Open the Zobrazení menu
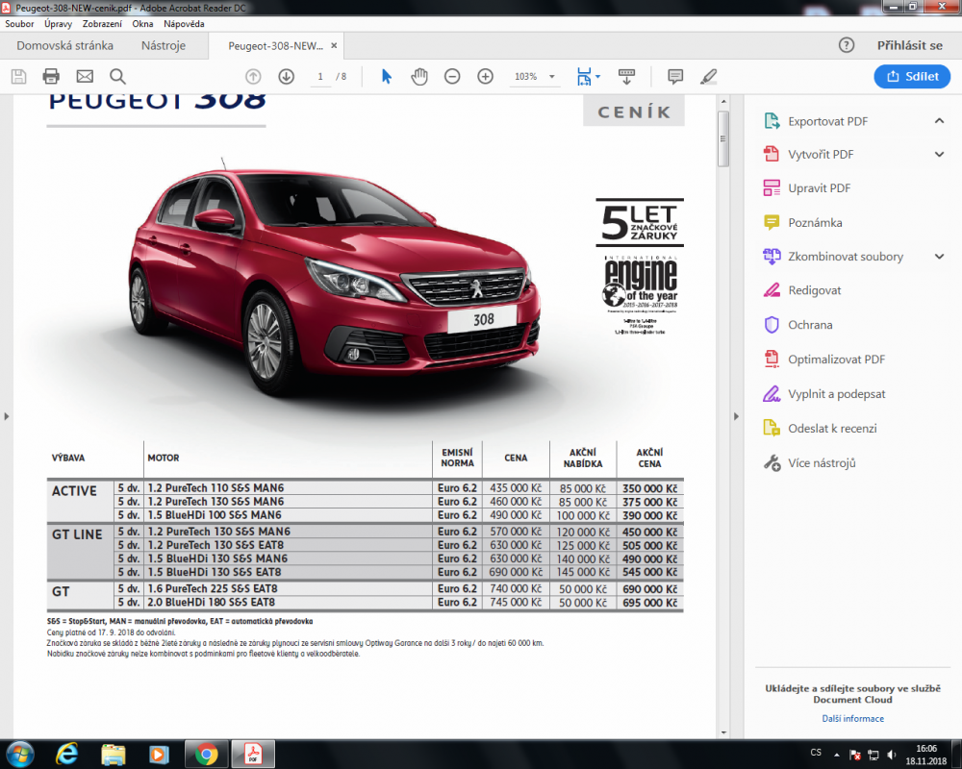The width and height of the screenshot is (962, 769). 103,24
